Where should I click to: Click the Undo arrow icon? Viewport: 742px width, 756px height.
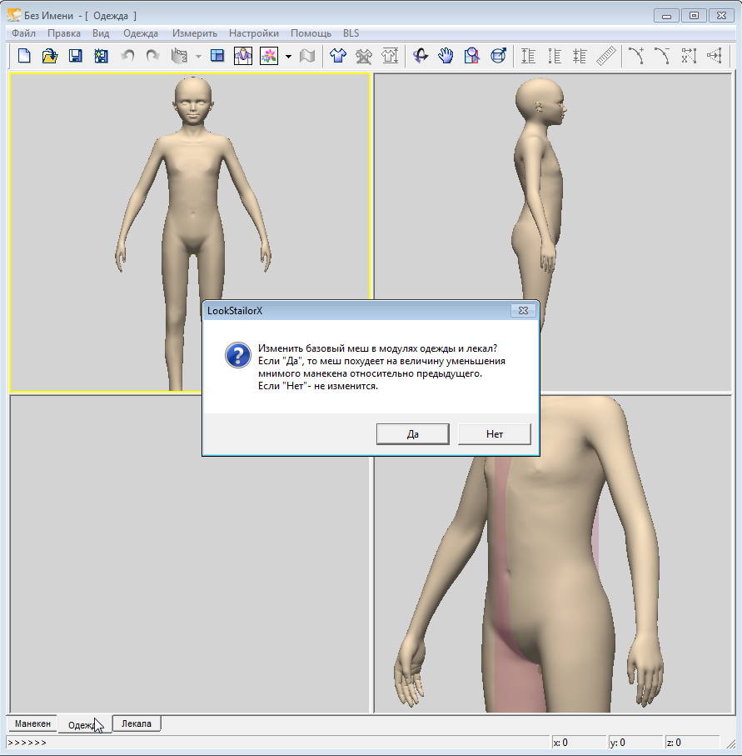127,56
